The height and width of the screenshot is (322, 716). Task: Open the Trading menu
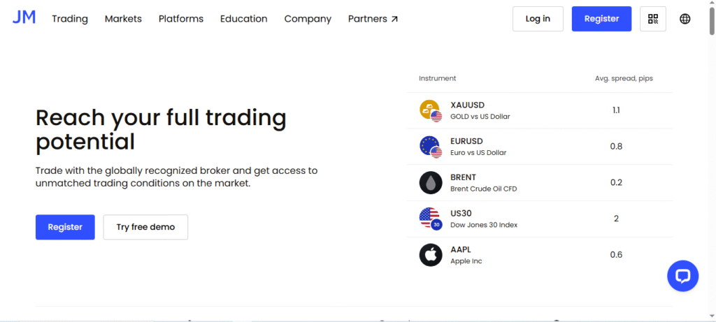70,19
